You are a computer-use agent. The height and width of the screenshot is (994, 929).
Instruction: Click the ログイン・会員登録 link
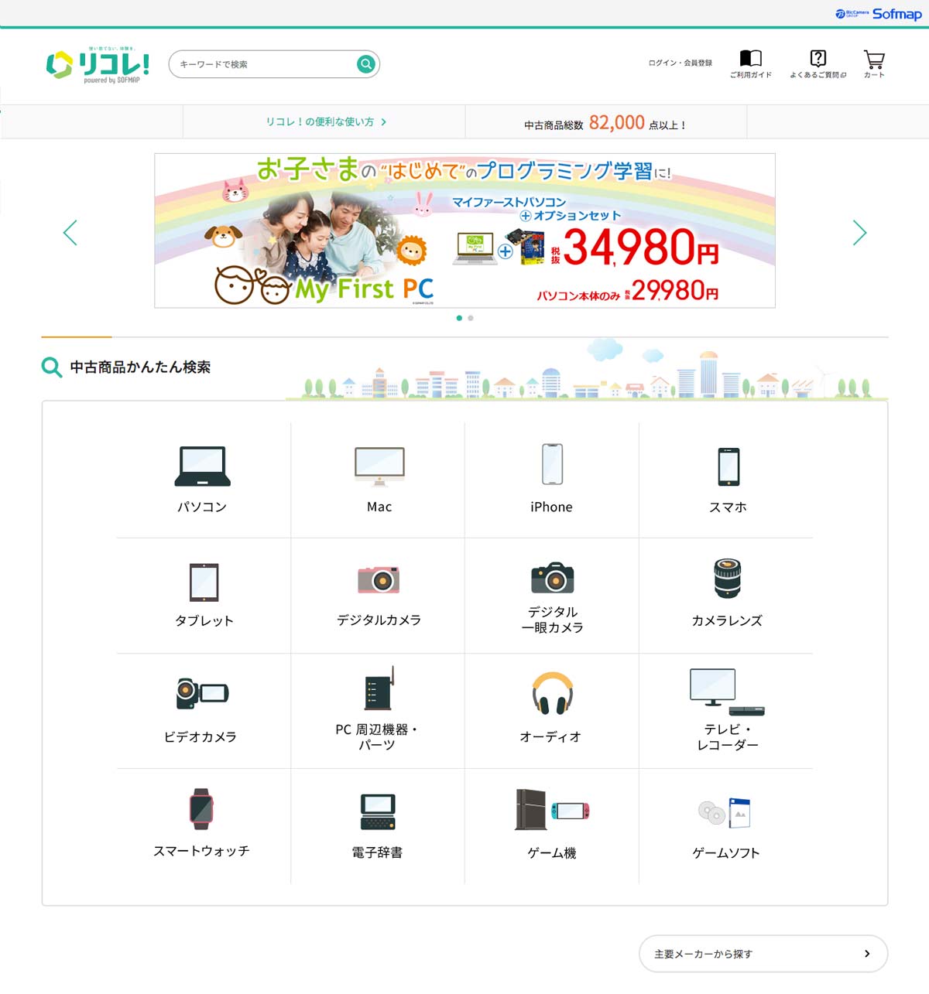pyautogui.click(x=680, y=63)
